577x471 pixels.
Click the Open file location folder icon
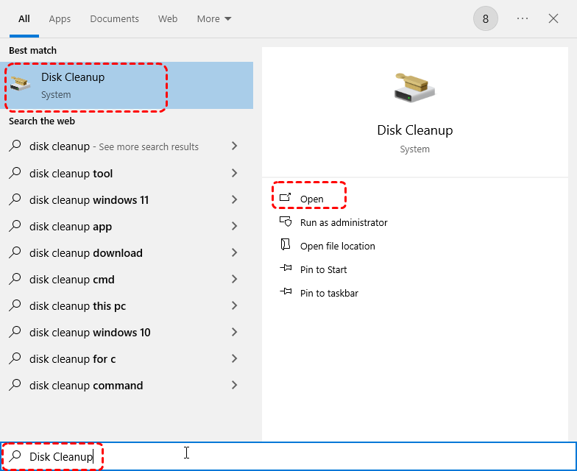286,246
